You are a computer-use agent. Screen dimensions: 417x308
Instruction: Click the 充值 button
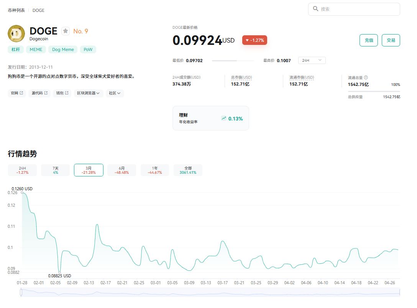(369, 40)
